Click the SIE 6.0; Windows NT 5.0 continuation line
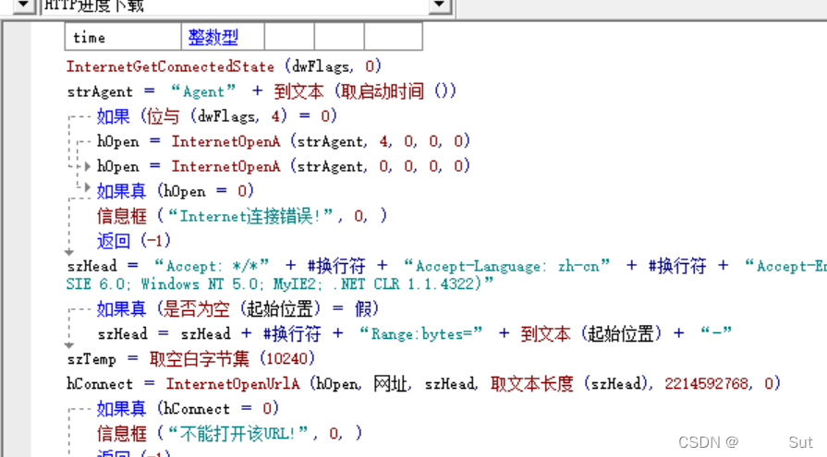This screenshot has width=827, height=457. 280,284
